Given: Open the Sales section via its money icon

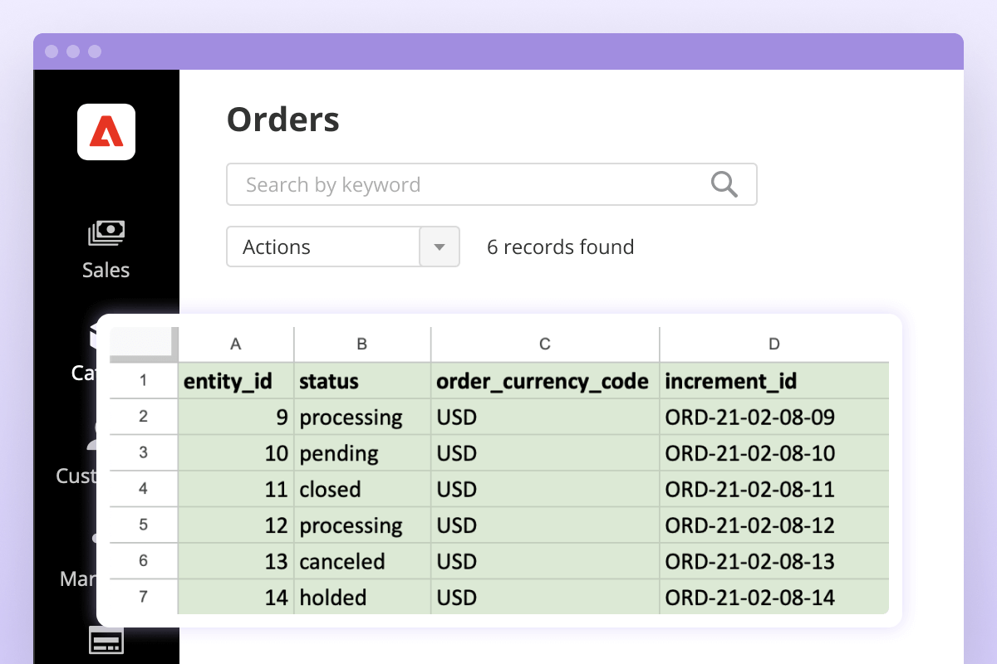Looking at the screenshot, I should click(x=106, y=232).
